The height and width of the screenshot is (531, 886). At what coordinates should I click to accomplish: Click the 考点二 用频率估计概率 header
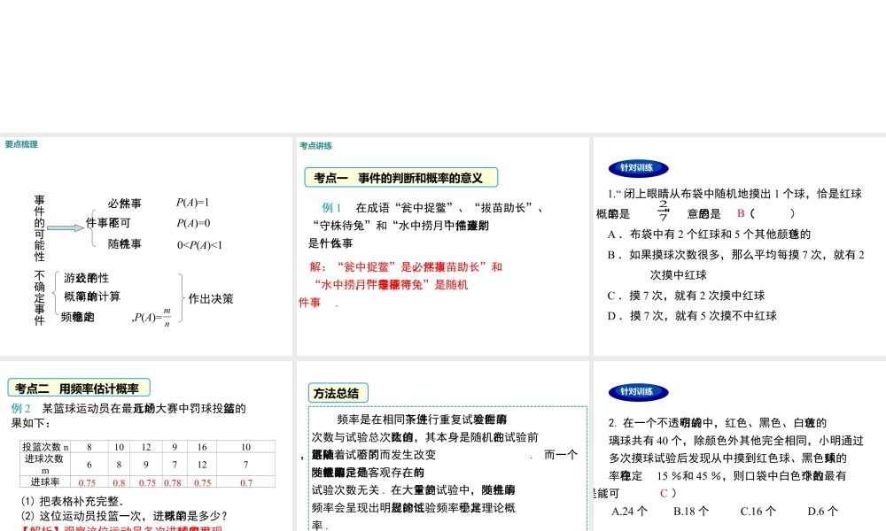pos(78,387)
